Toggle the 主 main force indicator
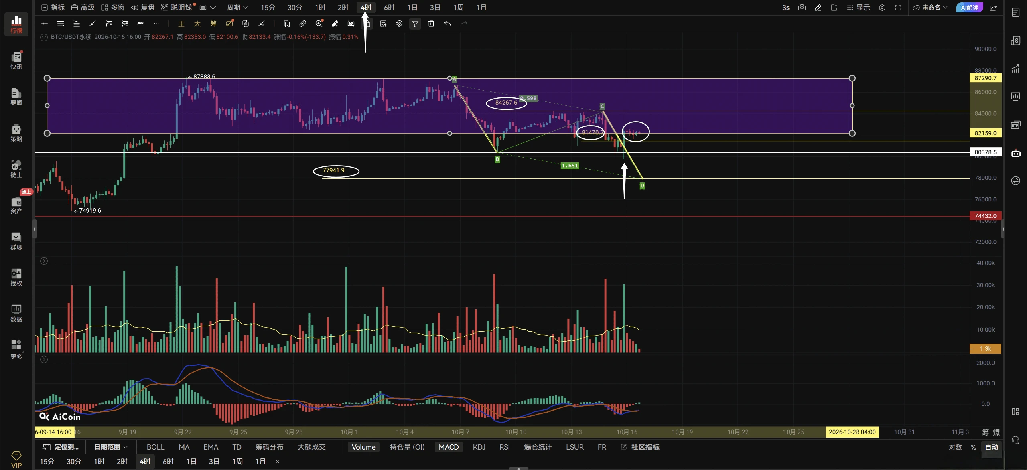This screenshot has width=1027, height=470. pos(181,24)
